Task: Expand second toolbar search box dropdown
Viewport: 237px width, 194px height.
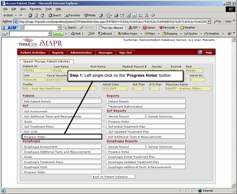Action: (x=50, y=34)
